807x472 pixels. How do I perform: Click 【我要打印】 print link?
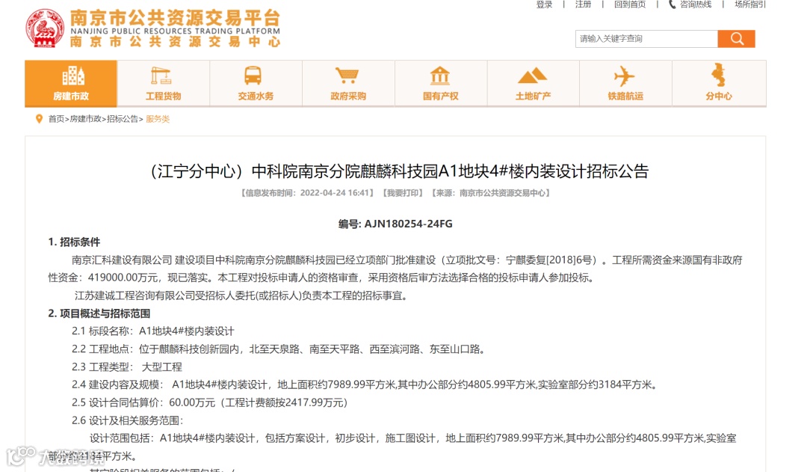click(403, 193)
